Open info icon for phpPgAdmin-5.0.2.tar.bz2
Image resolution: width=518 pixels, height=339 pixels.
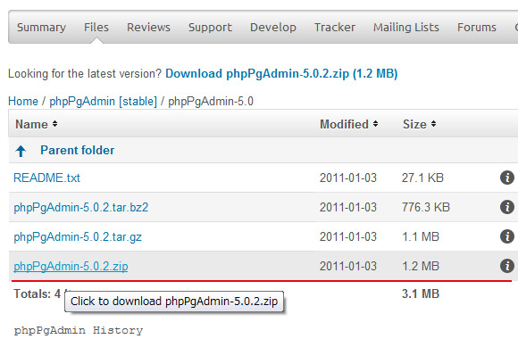click(x=506, y=207)
